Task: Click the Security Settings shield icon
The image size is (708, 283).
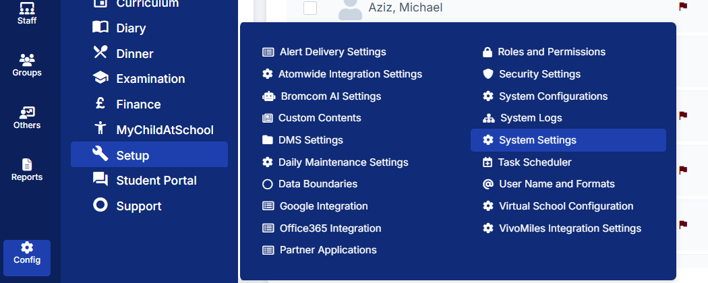Action: point(488,74)
